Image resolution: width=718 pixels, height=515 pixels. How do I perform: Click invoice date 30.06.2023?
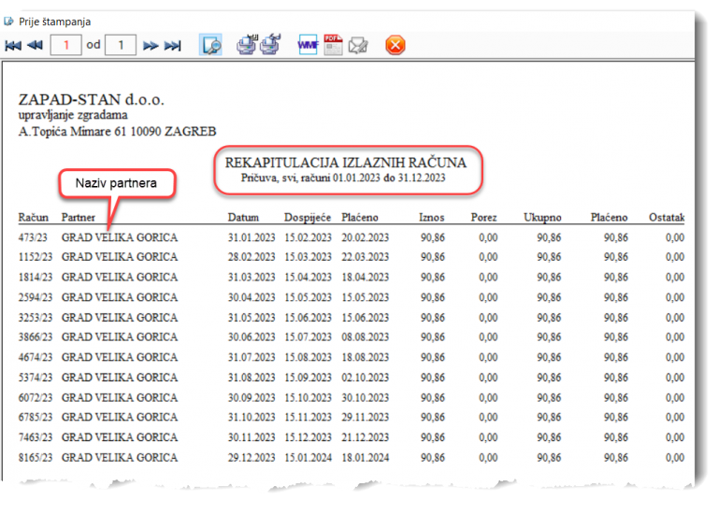point(251,337)
